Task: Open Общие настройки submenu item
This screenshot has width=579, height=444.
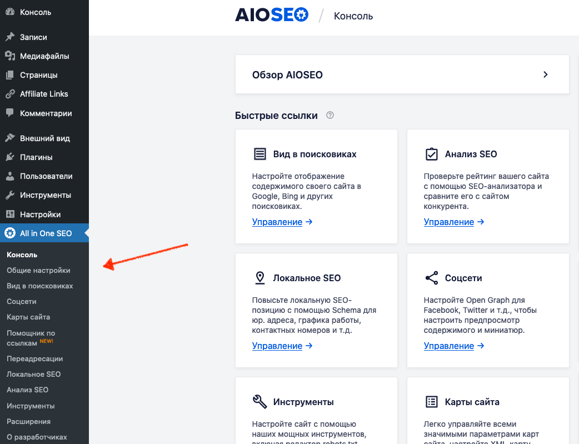Action: point(38,270)
